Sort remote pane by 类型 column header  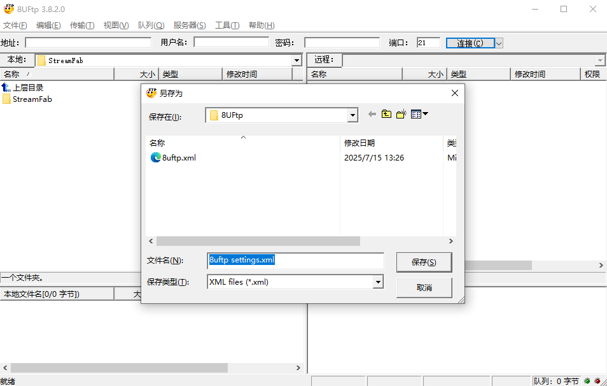[x=479, y=74]
